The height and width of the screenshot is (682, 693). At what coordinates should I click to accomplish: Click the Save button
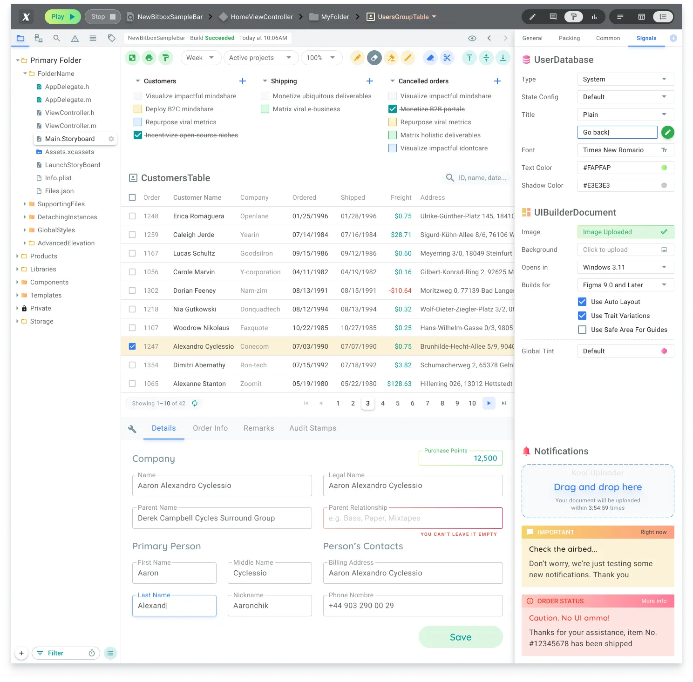pos(460,637)
